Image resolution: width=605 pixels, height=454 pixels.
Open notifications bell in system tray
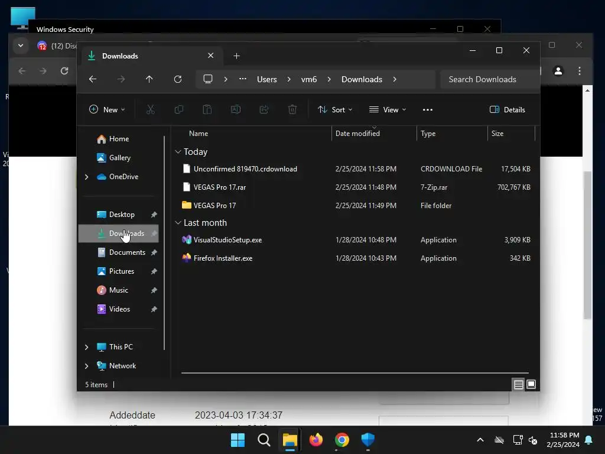click(589, 440)
